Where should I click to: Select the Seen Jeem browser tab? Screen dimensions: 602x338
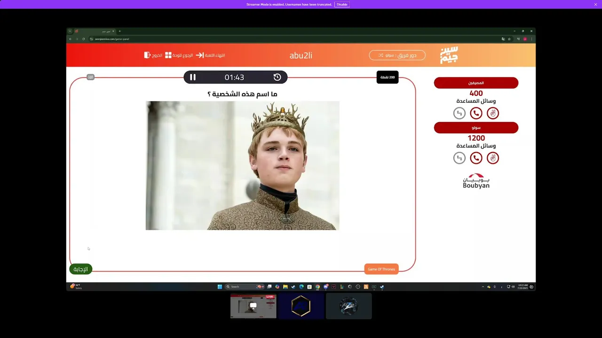[x=94, y=31]
